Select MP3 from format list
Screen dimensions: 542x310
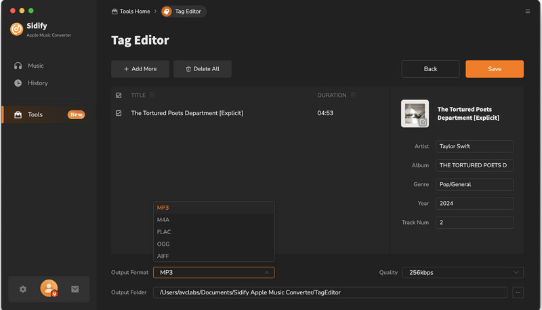213,208
